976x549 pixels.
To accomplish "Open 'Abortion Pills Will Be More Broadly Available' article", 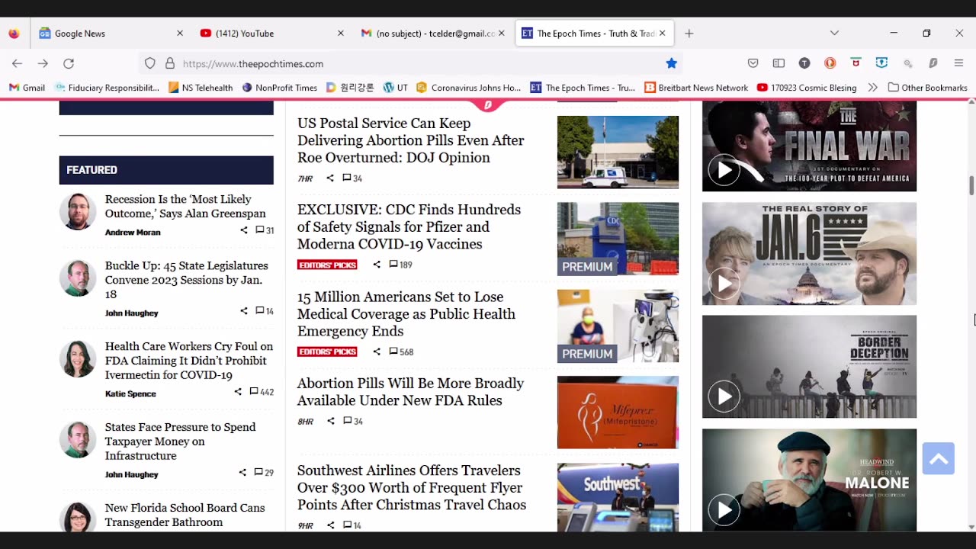I will 410,392.
